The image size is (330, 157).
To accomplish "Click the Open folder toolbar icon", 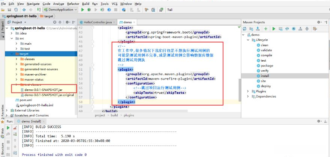I will (3, 10).
